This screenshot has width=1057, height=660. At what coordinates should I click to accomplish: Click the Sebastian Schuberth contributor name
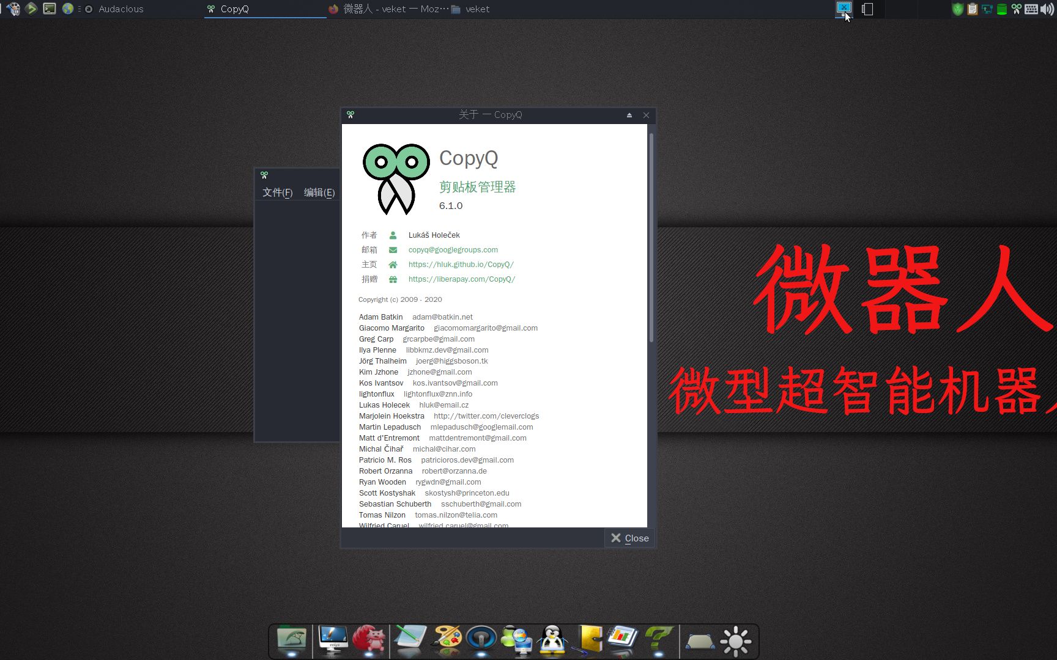(395, 504)
